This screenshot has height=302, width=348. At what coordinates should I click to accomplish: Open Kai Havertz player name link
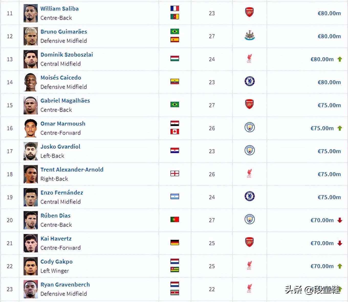tap(56, 239)
